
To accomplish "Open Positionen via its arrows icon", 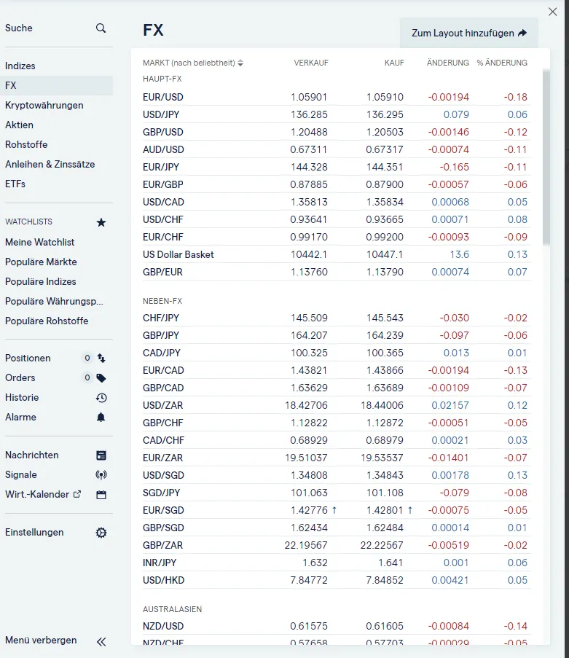I will 102,359.
